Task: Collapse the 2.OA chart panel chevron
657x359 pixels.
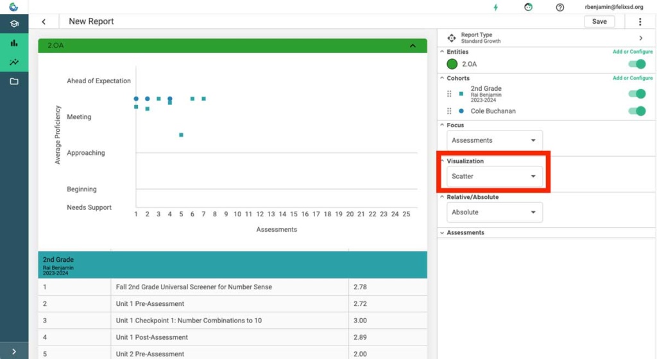Action: (413, 46)
